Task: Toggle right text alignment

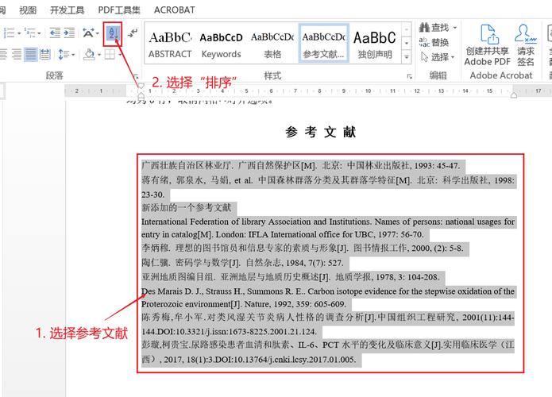Action: [17, 54]
